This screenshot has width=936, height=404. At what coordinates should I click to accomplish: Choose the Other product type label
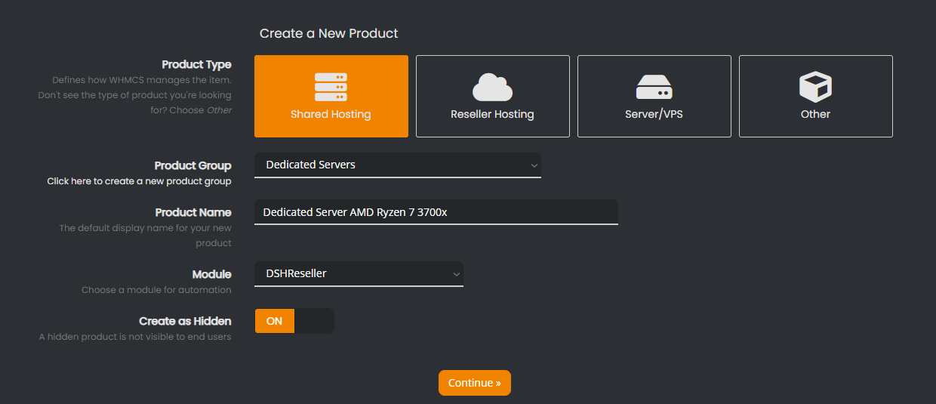pyautogui.click(x=815, y=115)
